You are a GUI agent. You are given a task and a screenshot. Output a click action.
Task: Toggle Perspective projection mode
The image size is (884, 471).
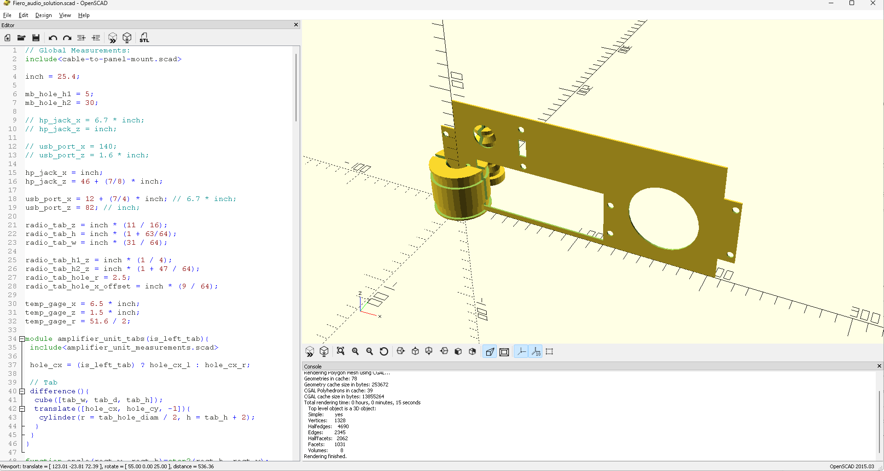point(490,351)
